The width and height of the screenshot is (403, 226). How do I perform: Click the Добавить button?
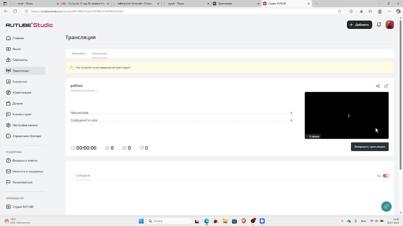[x=359, y=24]
